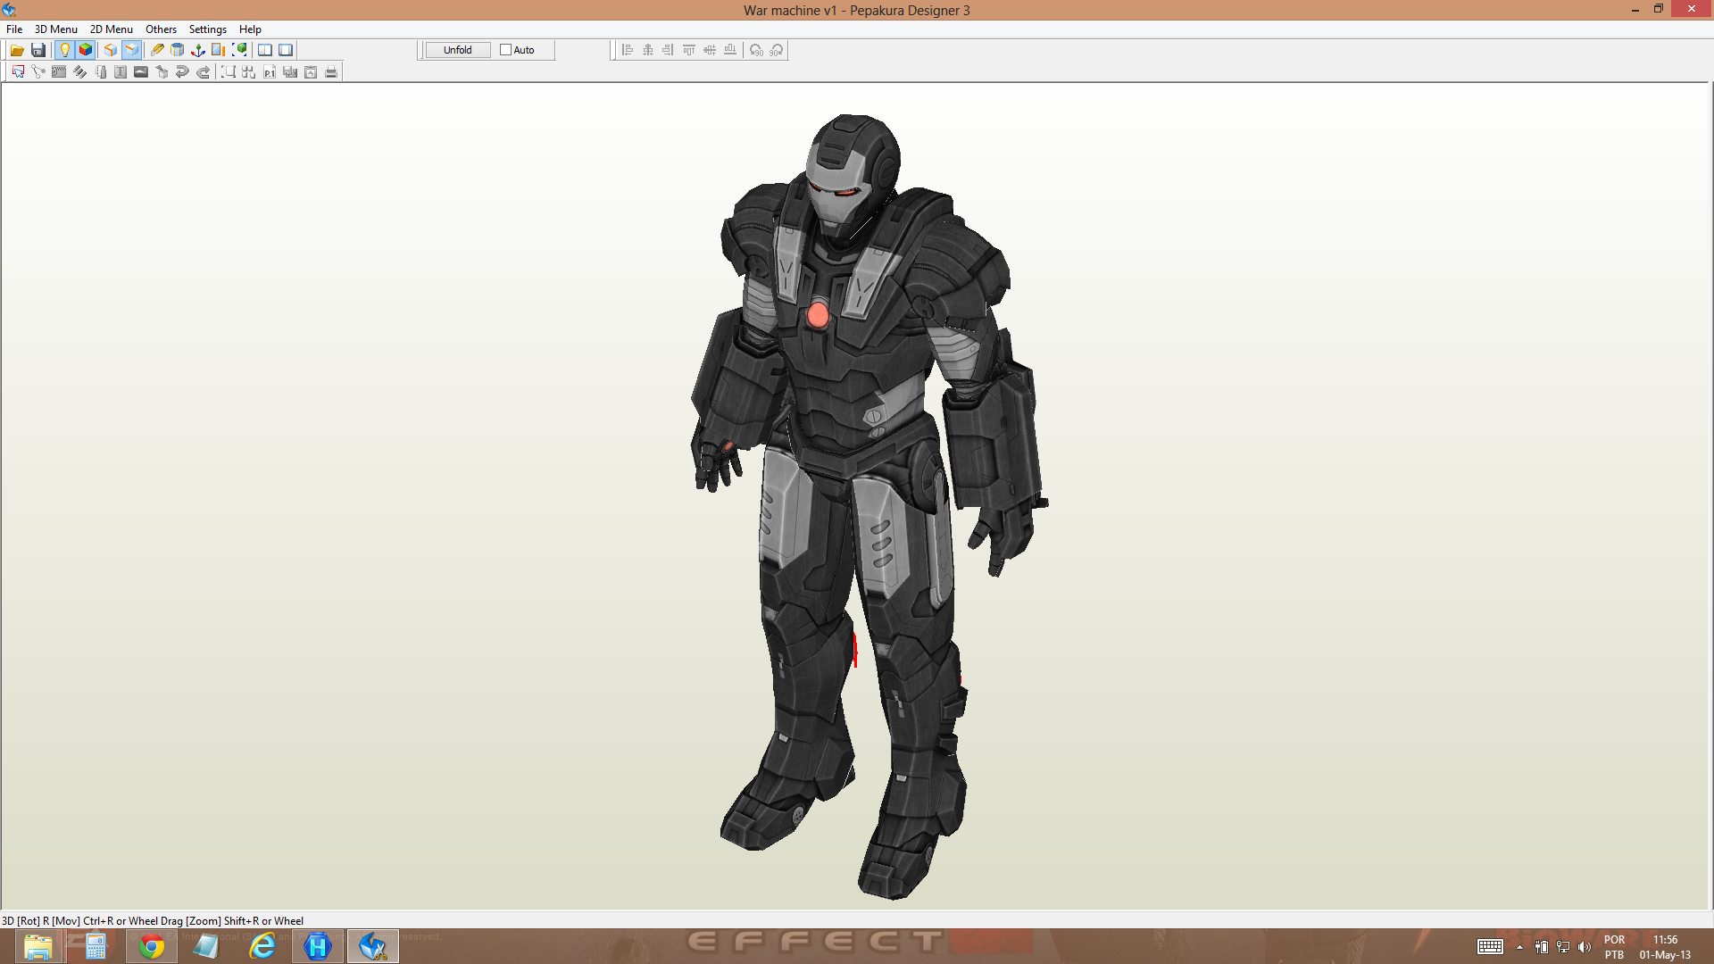The image size is (1714, 964).
Task: Click the select-all-parts frame icon
Action: click(x=229, y=72)
